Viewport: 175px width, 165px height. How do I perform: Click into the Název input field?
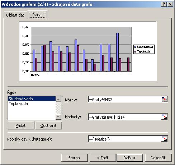pyautogui.click(x=125, y=100)
